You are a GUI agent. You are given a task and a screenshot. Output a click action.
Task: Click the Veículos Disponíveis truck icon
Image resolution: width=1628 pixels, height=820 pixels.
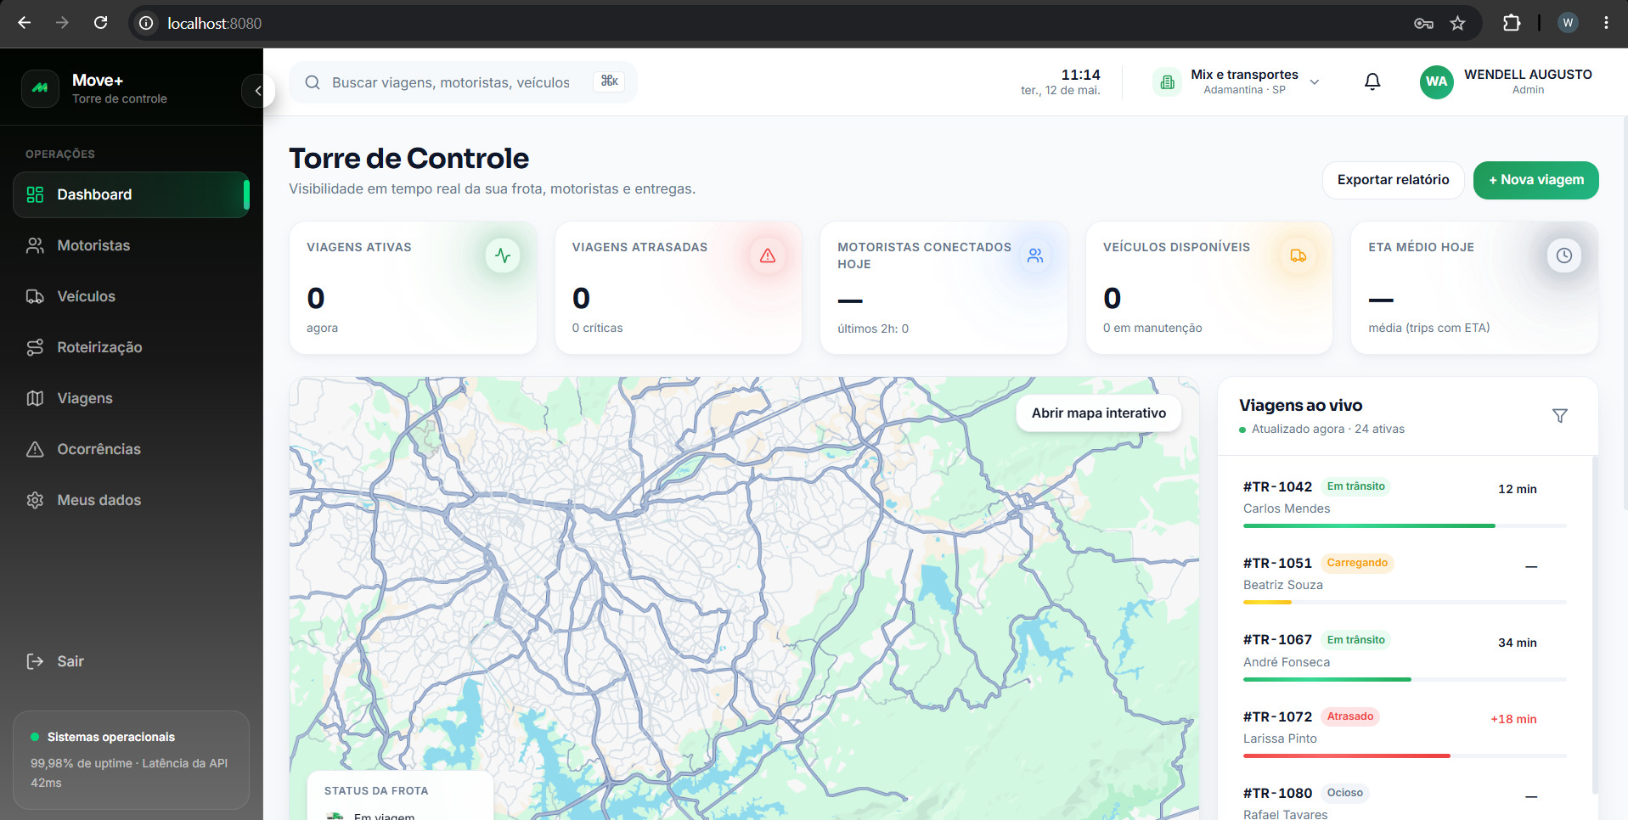tap(1298, 256)
